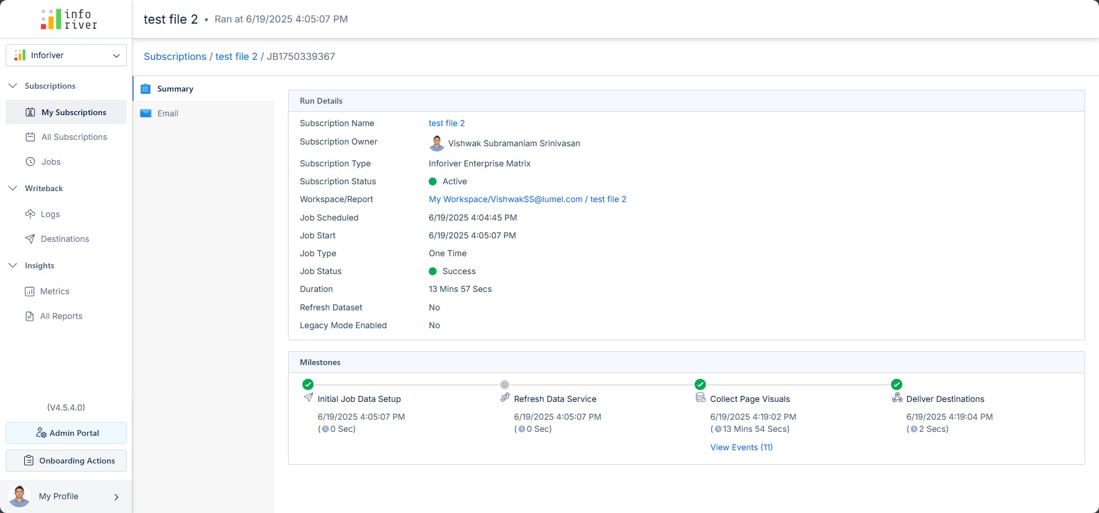The height and width of the screenshot is (513, 1099).
Task: Click clock icon beside 13 Mins 54 Secs
Action: pos(718,429)
